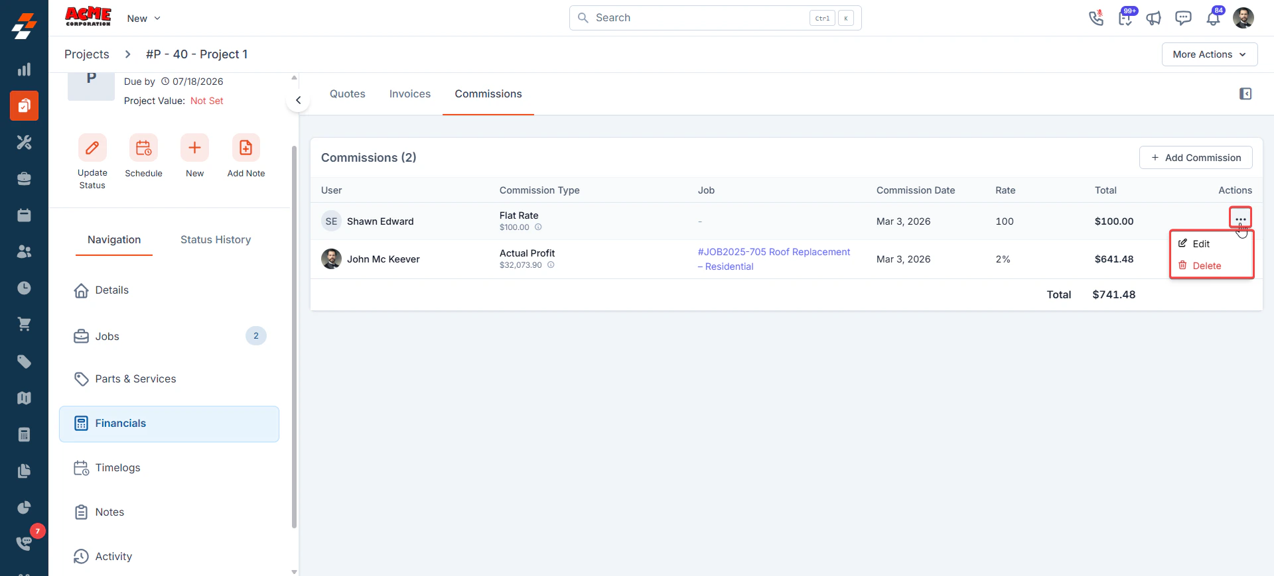The image size is (1274, 576).
Task: Open the pie chart reports icon in sidebar
Action: pyautogui.click(x=24, y=508)
